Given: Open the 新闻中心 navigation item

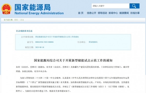Looking at the screenshot, I should pos(113,13).
